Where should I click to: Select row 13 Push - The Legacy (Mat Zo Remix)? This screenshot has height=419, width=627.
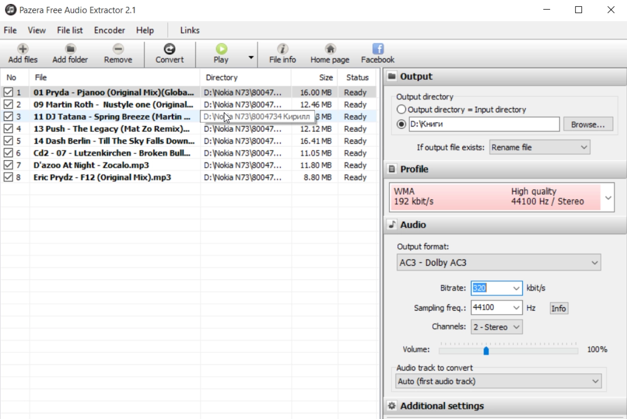pos(189,129)
